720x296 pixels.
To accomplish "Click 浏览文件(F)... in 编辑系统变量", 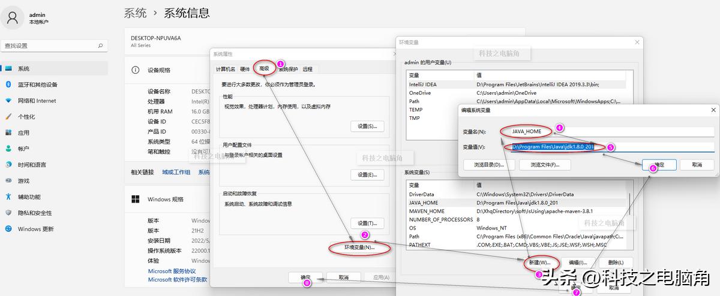I will click(x=545, y=165).
